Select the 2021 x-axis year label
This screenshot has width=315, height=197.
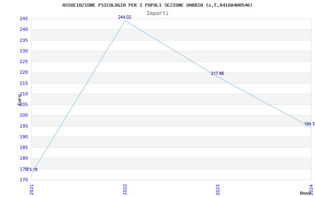click(32, 190)
